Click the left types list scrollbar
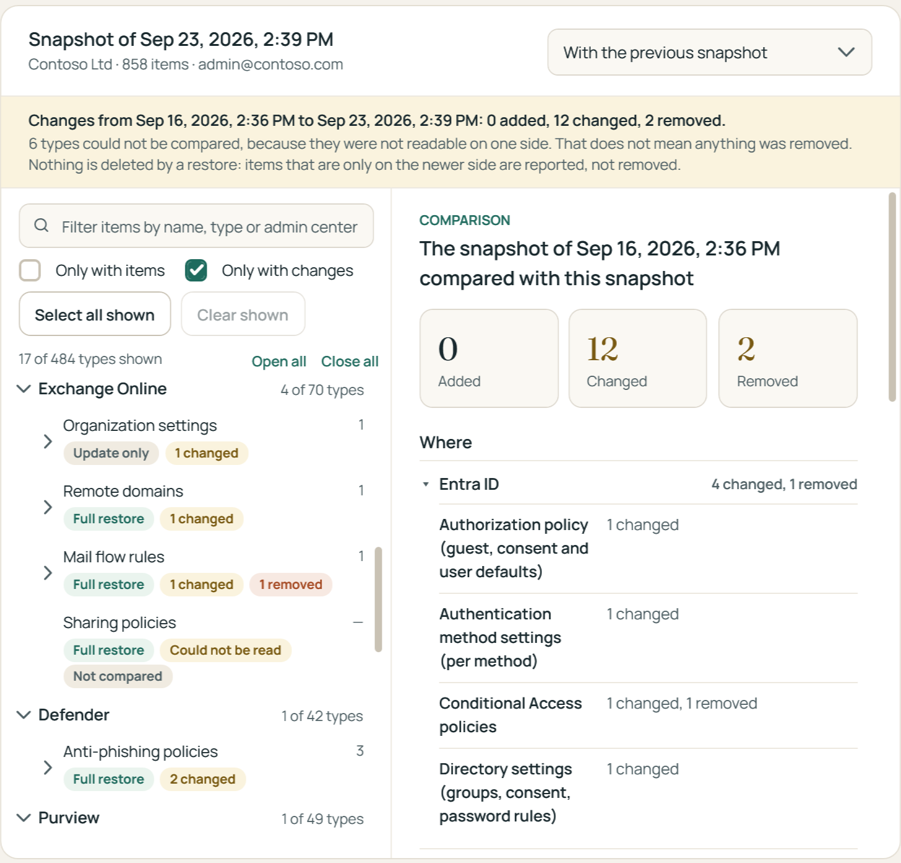Screen dimensions: 901x863 coord(378,600)
